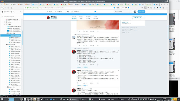This screenshot has height=101, width=180.
Task: Open the list-all-tabs dropdown
Action: (167, 4)
